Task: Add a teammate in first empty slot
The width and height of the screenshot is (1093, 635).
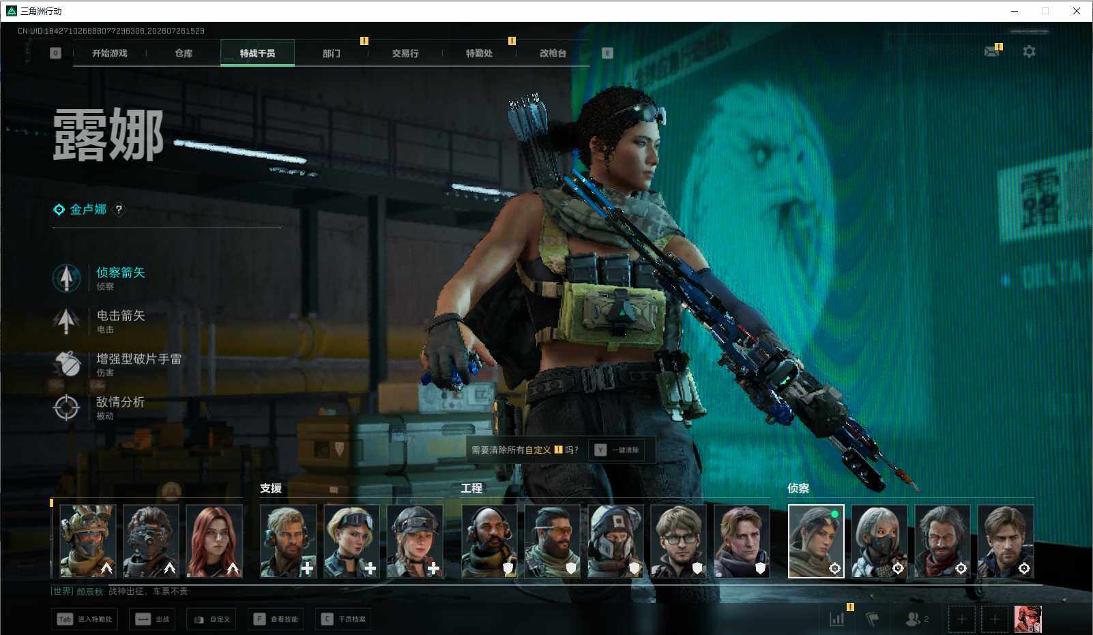Action: pyautogui.click(x=961, y=619)
